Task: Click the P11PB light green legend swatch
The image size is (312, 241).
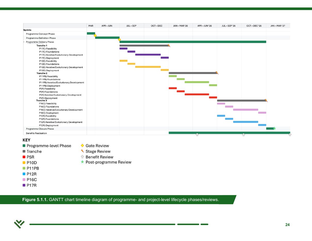Action: tap(24, 168)
